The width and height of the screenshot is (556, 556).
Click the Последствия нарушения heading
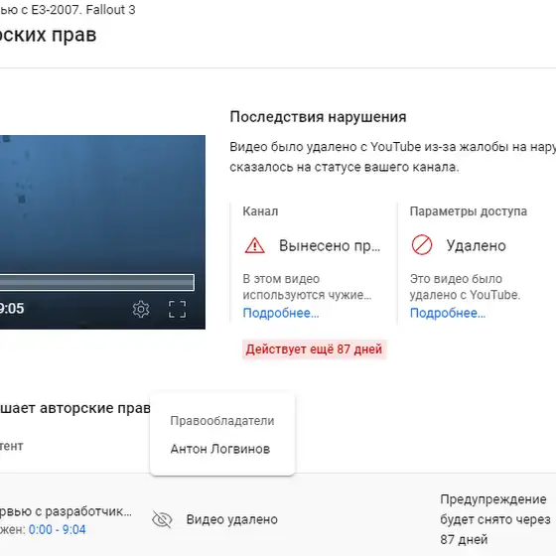pyautogui.click(x=318, y=117)
